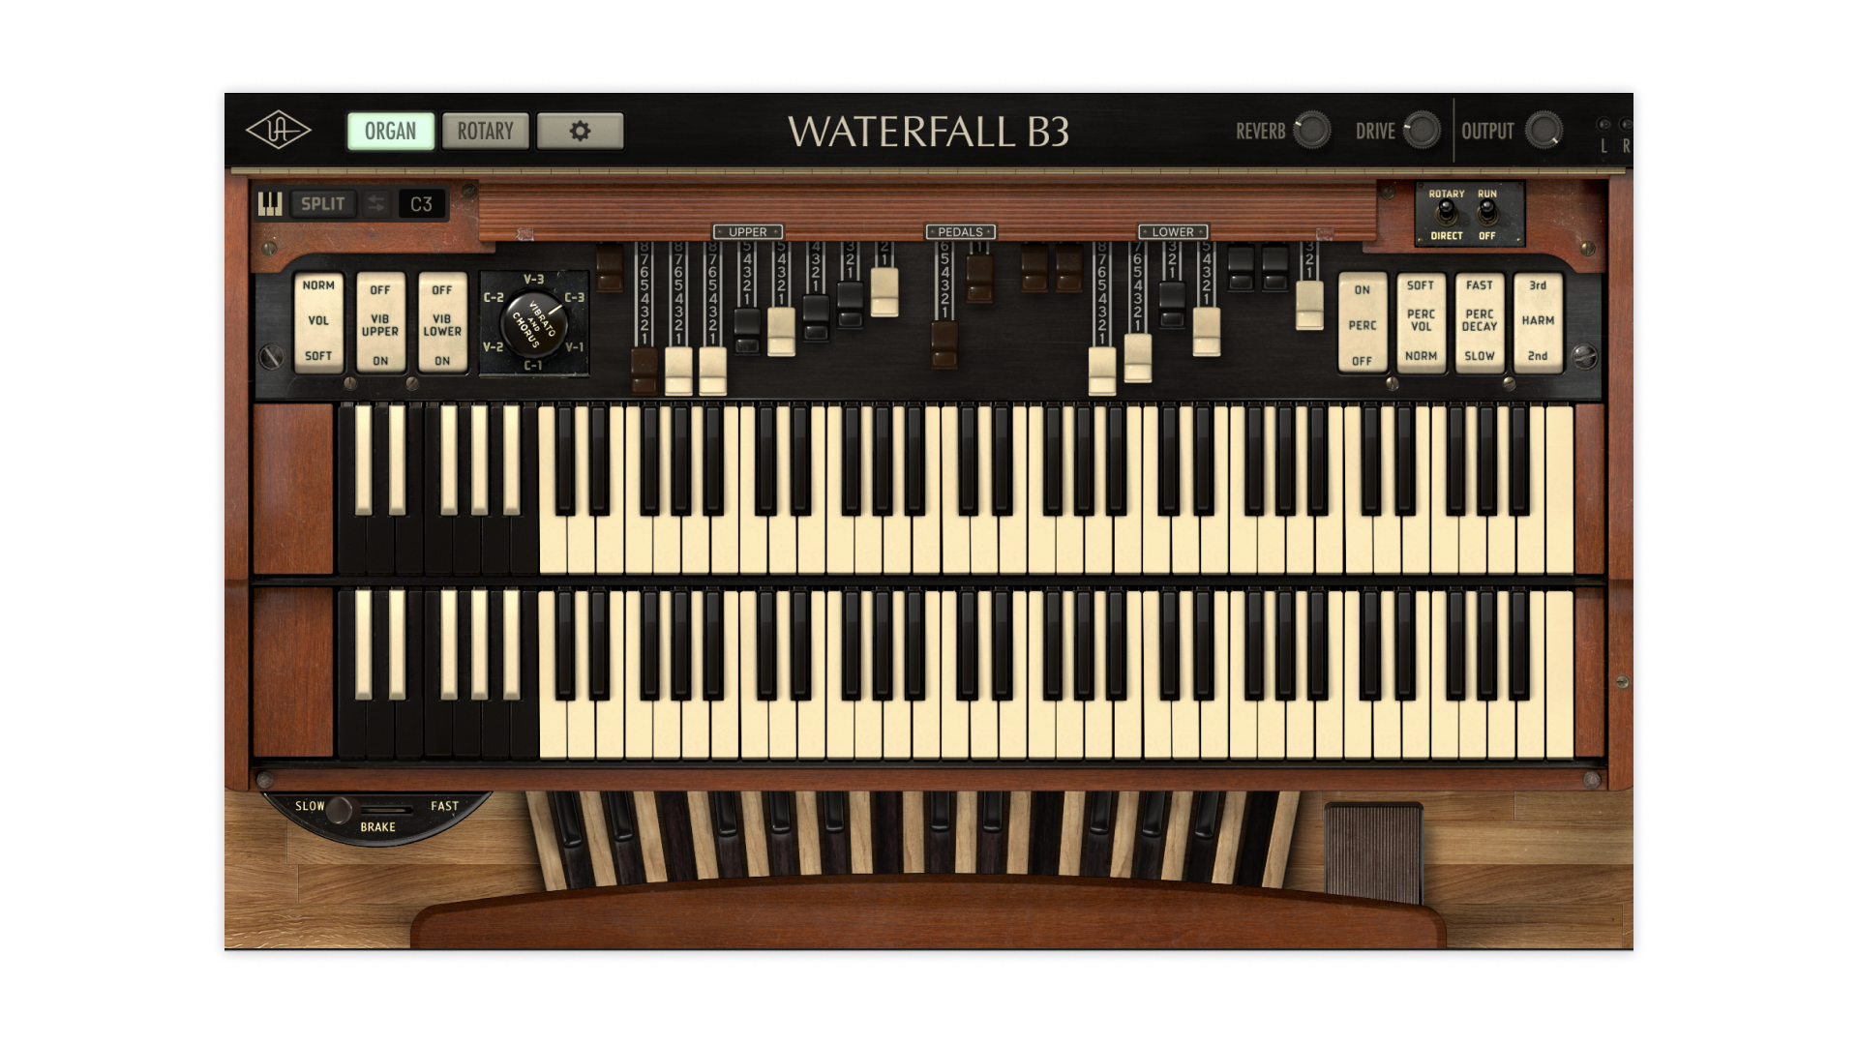Click the Output knob
Viewport: 1858px width, 1045px height.
pos(1543,130)
